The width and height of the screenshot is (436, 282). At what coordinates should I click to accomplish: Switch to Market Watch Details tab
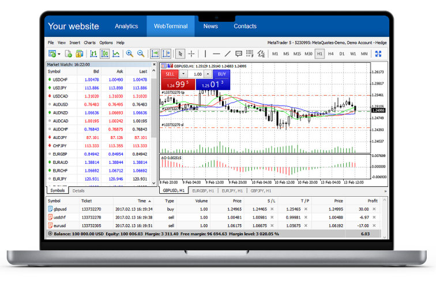click(x=78, y=191)
